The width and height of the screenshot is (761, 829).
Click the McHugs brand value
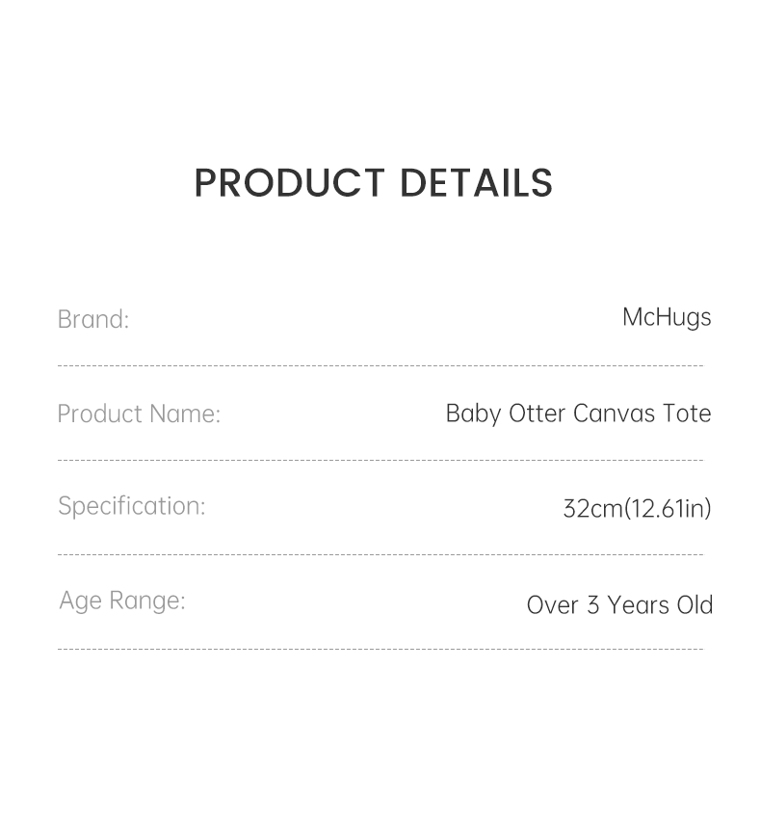click(667, 317)
